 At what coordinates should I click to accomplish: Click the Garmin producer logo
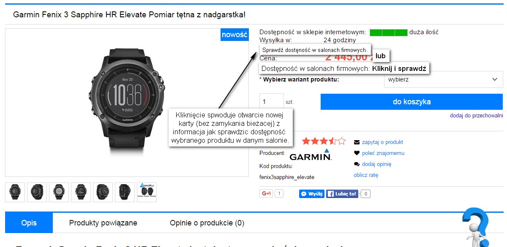click(x=311, y=155)
